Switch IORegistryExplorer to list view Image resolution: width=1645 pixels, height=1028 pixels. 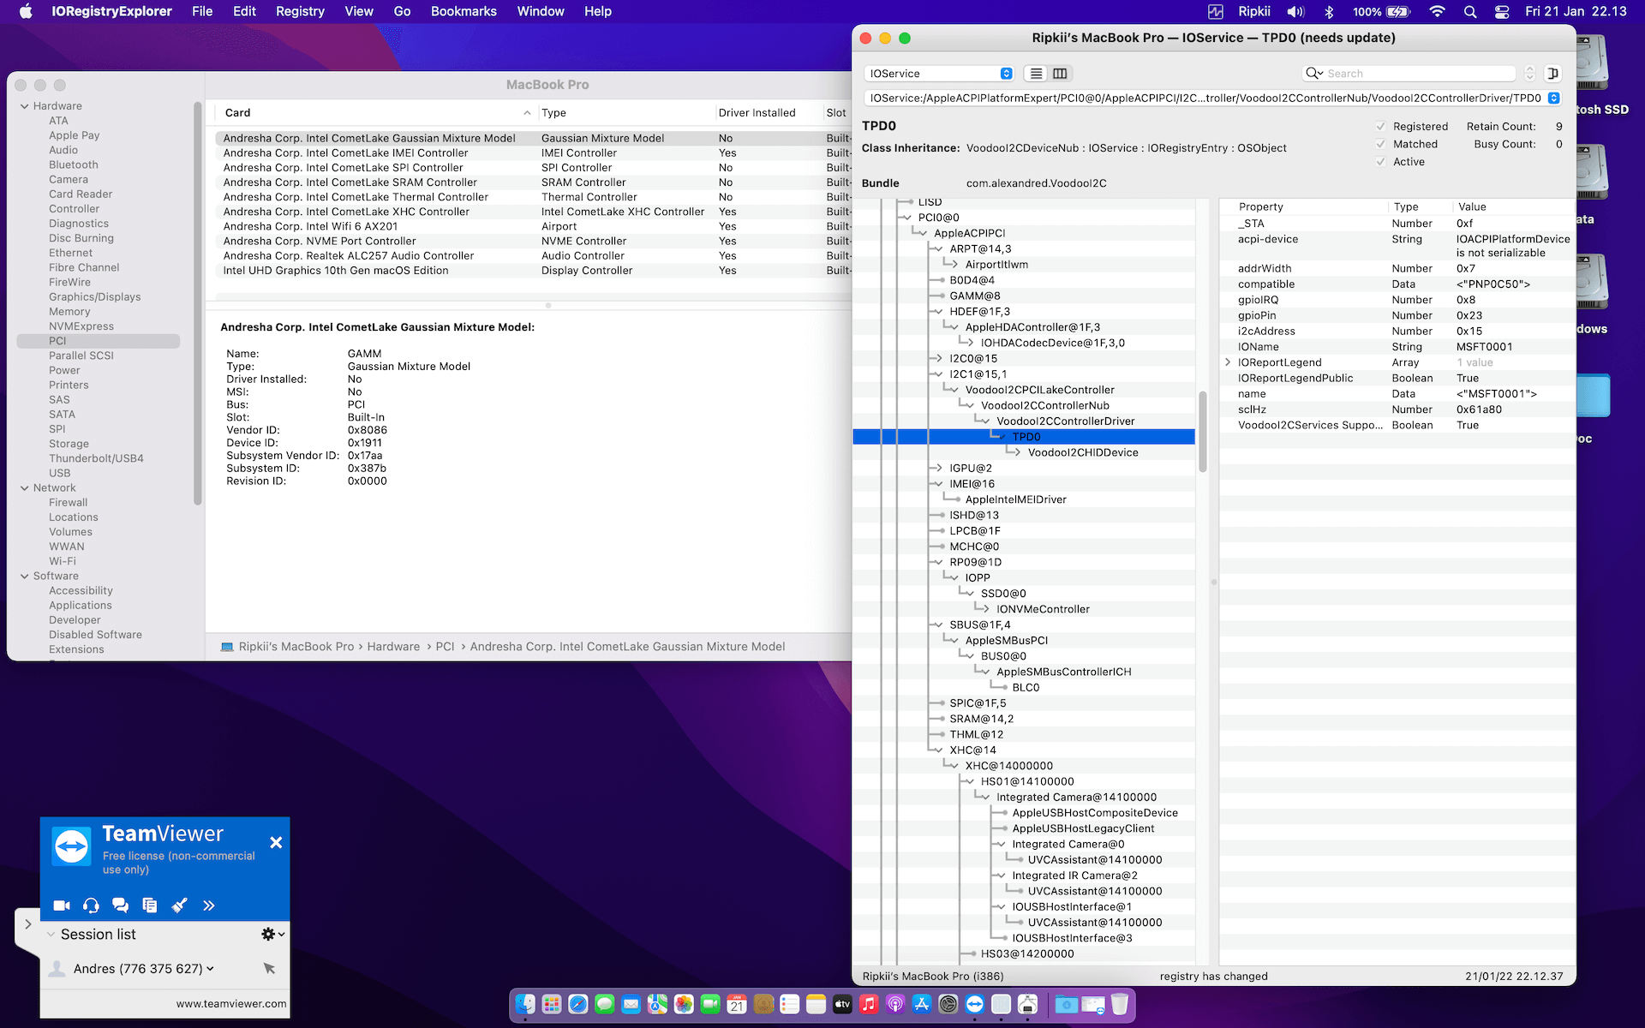[x=1037, y=74]
